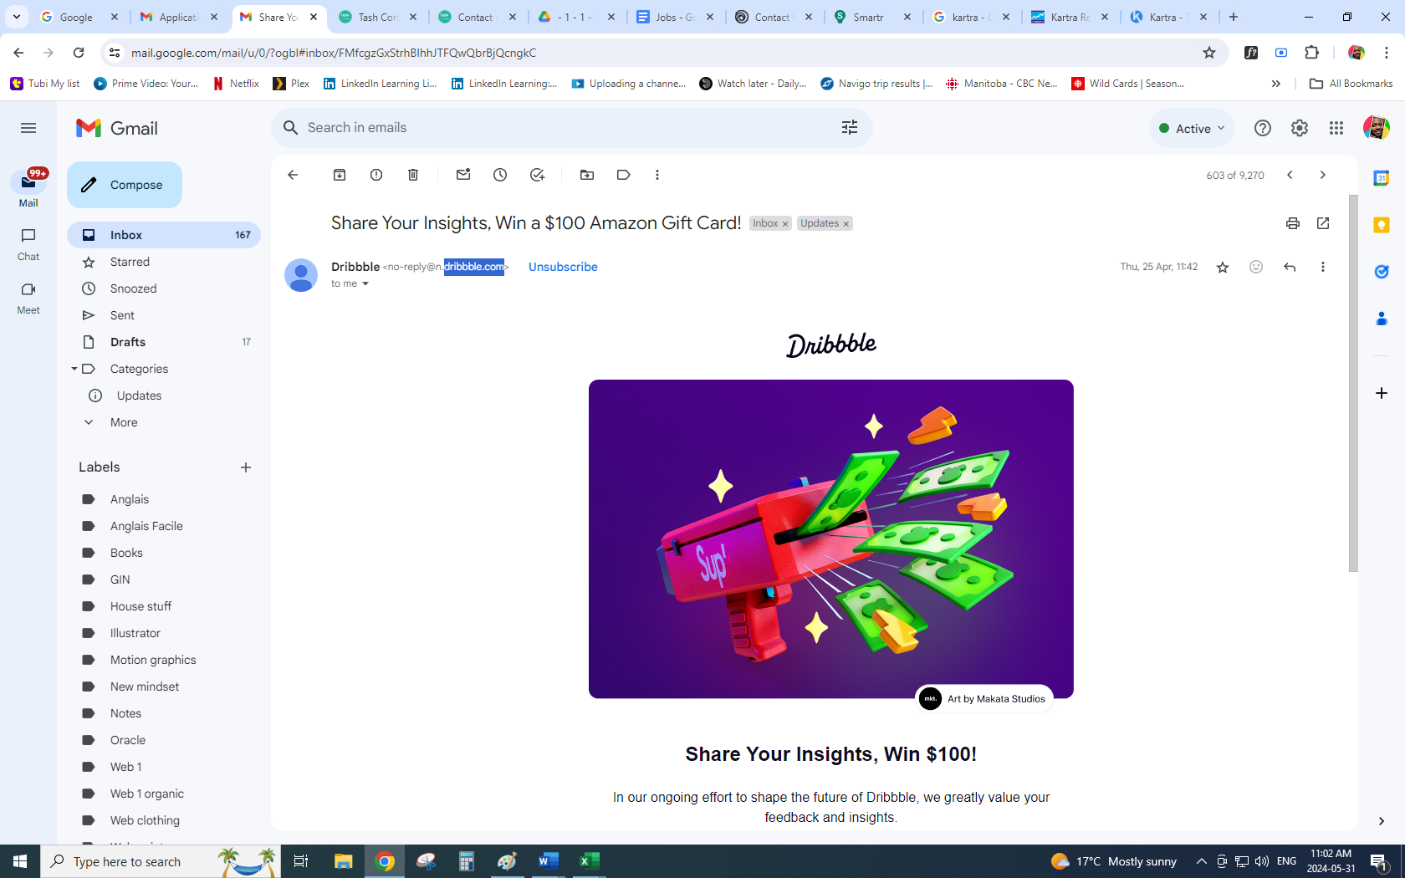Click the Move to folder icon

[587, 175]
